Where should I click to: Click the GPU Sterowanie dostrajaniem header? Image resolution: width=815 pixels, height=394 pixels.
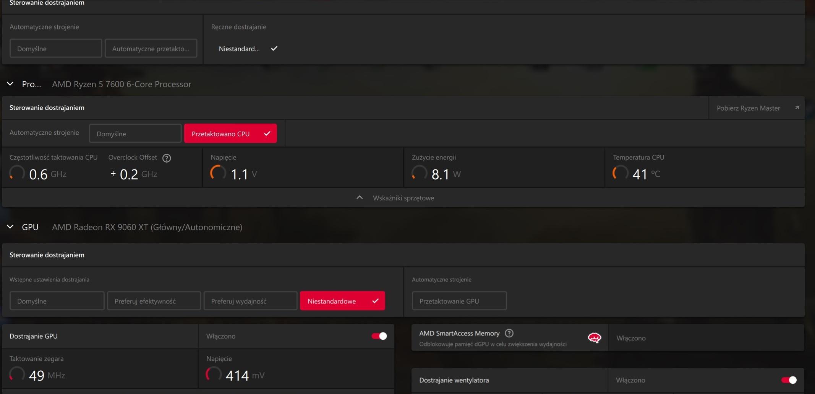[x=47, y=255]
